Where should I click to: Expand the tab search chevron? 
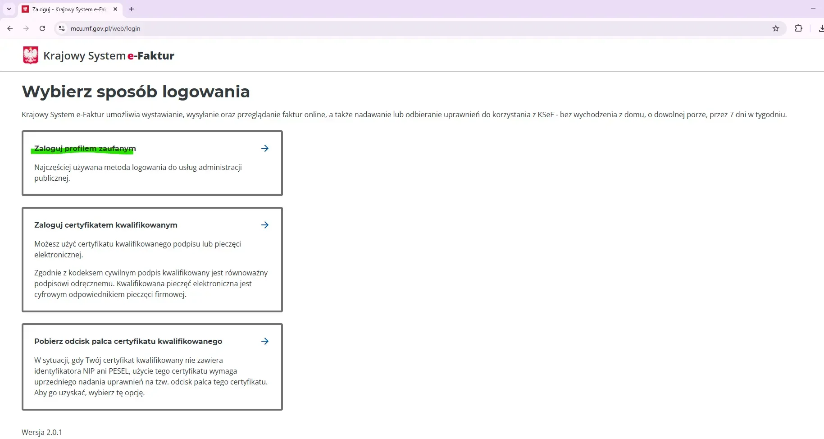pos(9,9)
